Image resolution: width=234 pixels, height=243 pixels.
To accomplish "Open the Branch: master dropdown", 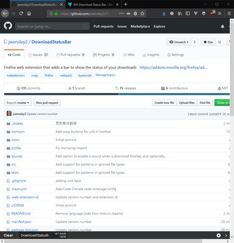I will coord(18,103).
